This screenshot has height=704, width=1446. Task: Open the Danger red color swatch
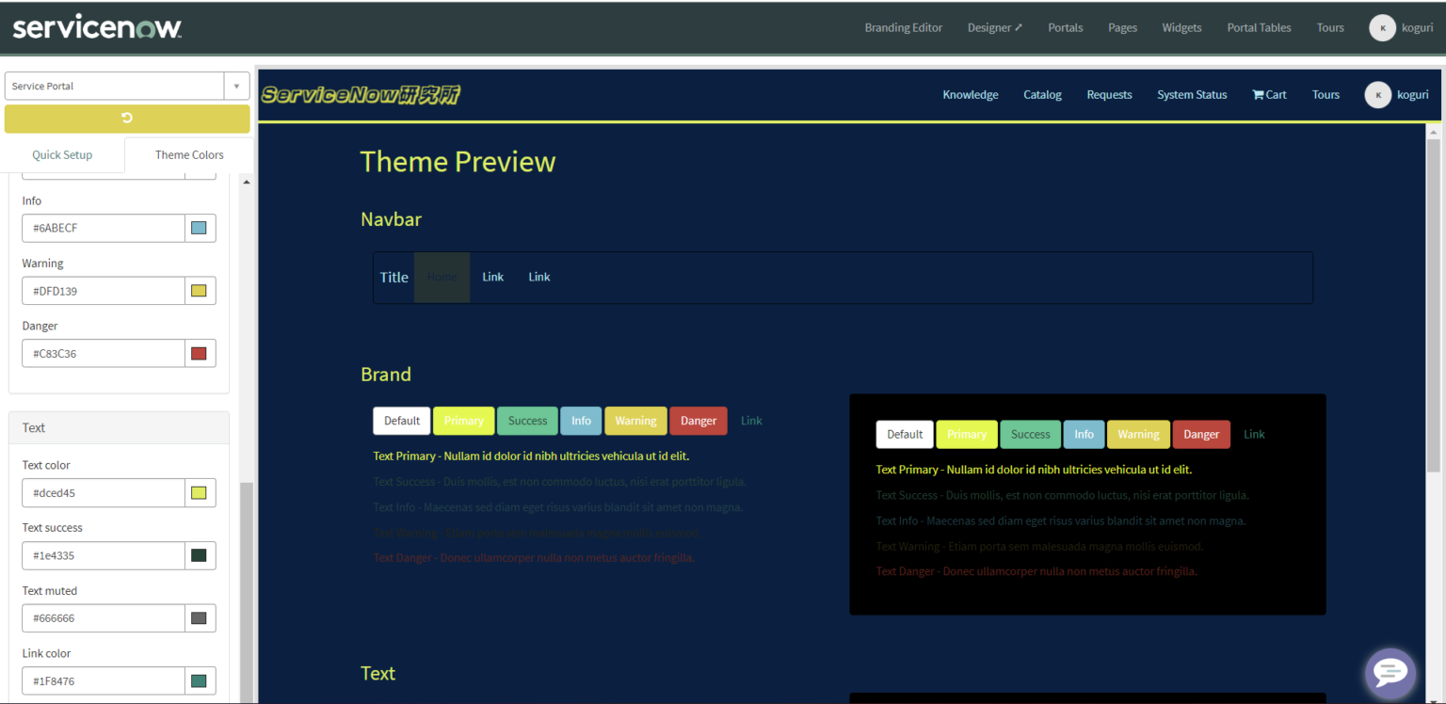[199, 353]
